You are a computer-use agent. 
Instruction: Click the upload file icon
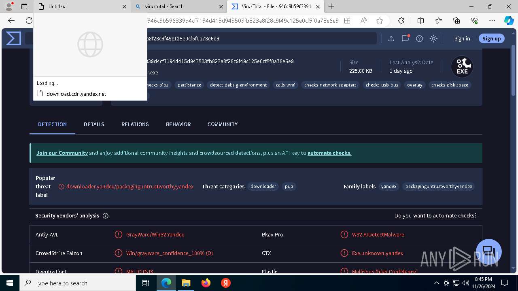[x=391, y=38]
